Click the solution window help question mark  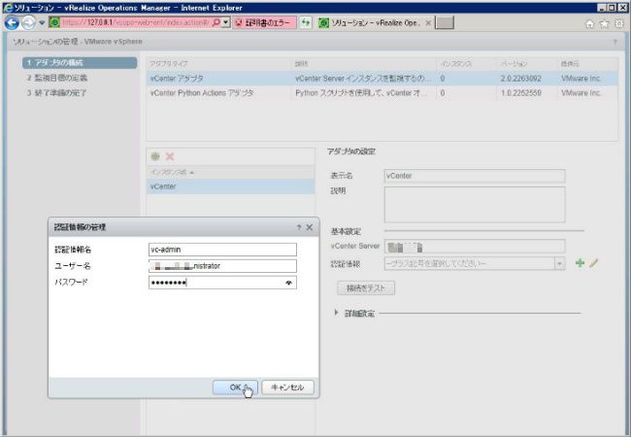pos(614,42)
